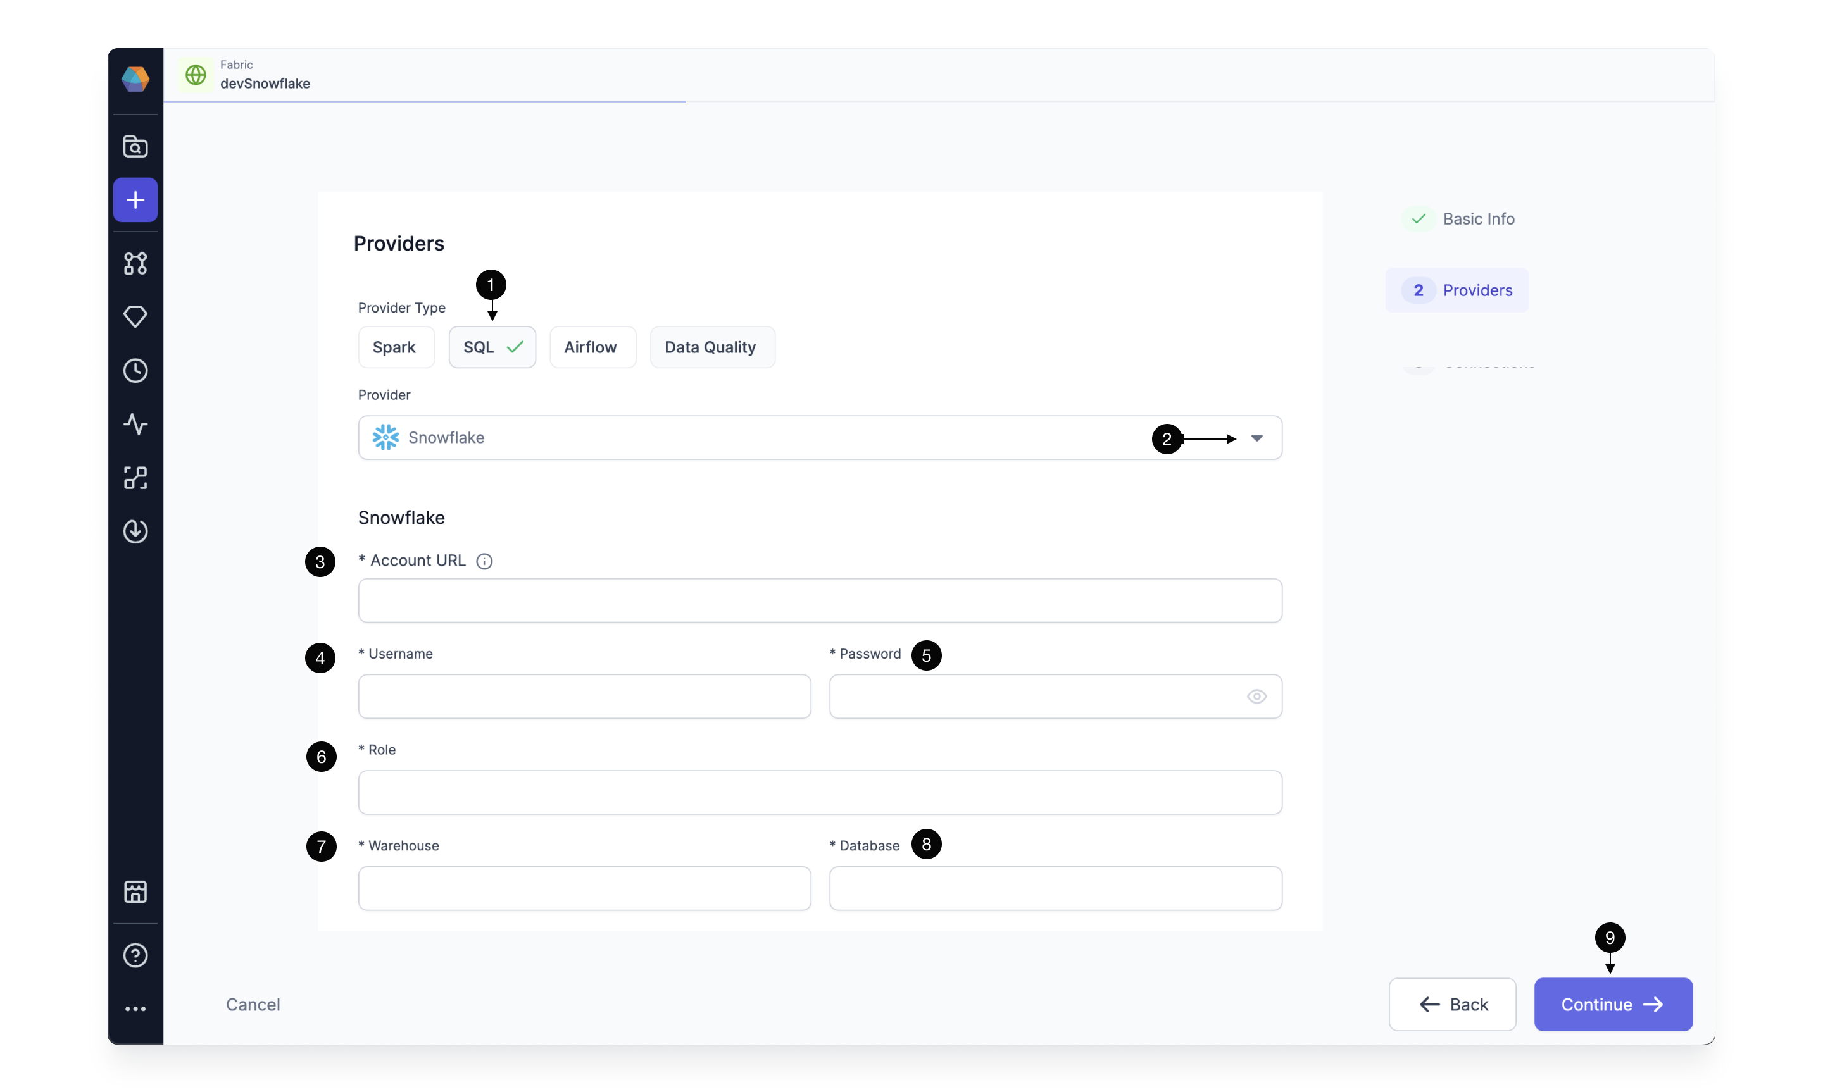Open the clock schedule sidebar icon

pos(135,370)
